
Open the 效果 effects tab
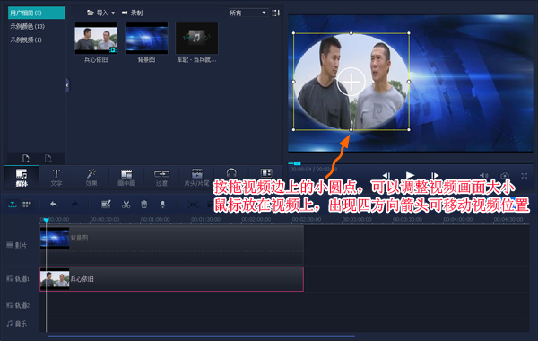[x=91, y=177]
